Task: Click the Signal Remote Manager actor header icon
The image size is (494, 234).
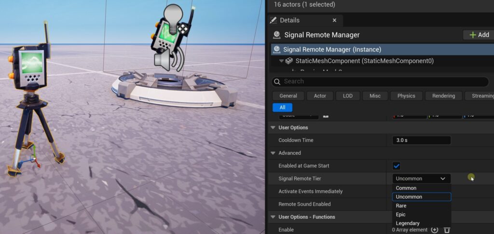Action: click(x=277, y=35)
